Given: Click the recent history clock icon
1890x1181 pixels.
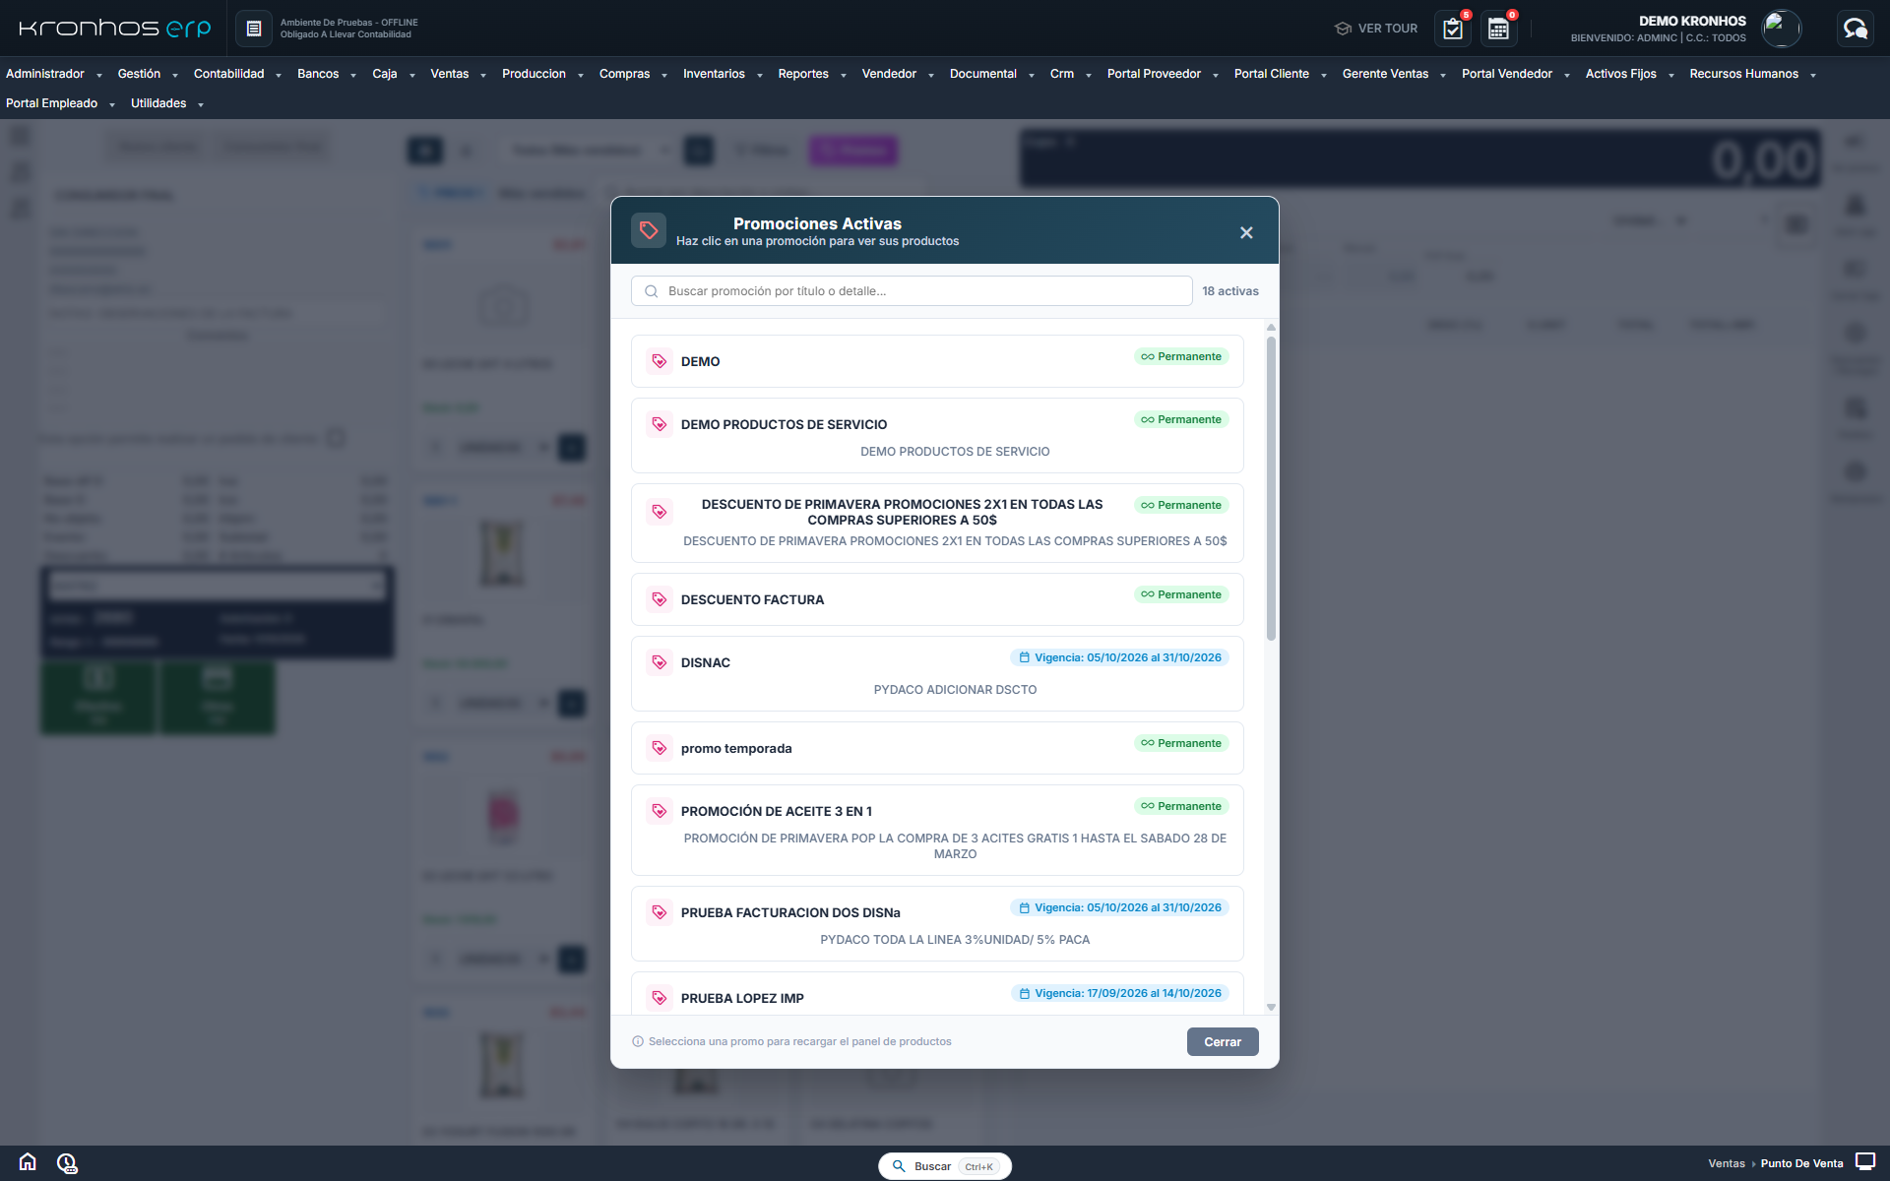Looking at the screenshot, I should [x=67, y=1163].
